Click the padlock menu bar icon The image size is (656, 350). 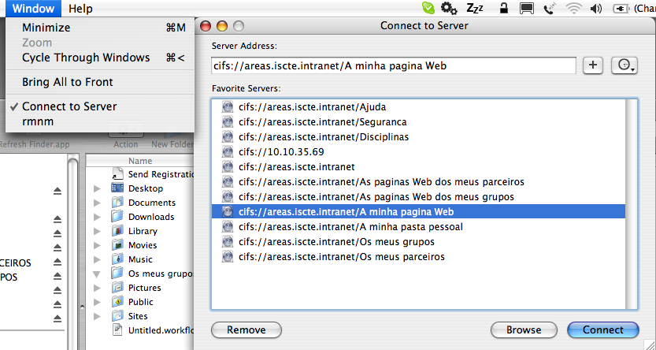point(504,8)
